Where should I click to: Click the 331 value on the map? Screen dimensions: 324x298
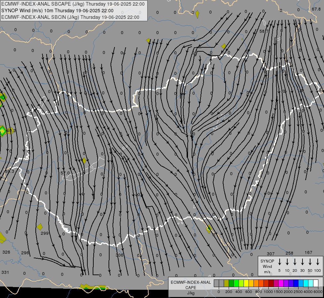pyautogui.click(x=5, y=273)
